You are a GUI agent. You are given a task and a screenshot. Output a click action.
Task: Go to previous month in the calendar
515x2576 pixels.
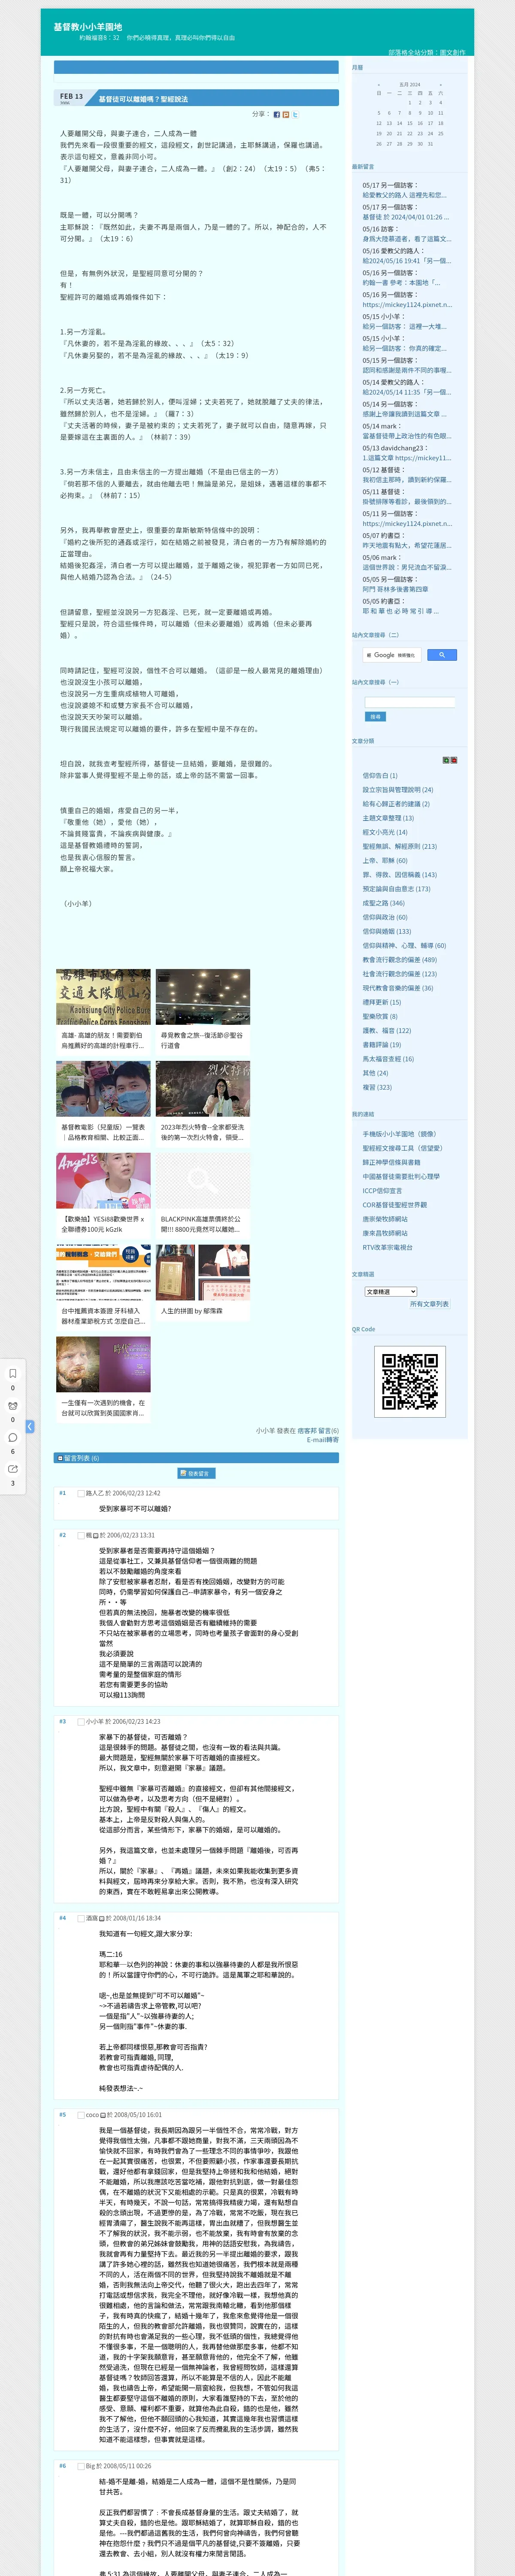[x=378, y=85]
